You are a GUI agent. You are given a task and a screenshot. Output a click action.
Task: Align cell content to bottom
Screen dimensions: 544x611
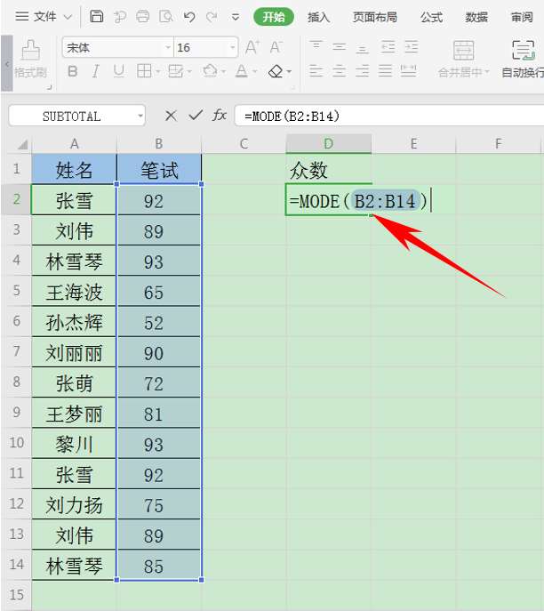click(362, 47)
